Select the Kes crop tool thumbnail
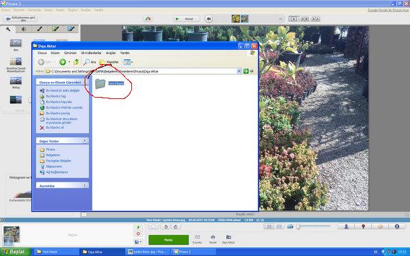The width and height of the screenshot is (410, 256). 16,43
